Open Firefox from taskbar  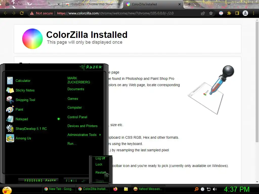(x=115, y=189)
